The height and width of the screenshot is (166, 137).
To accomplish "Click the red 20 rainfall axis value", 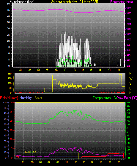I will coord(11,121).
